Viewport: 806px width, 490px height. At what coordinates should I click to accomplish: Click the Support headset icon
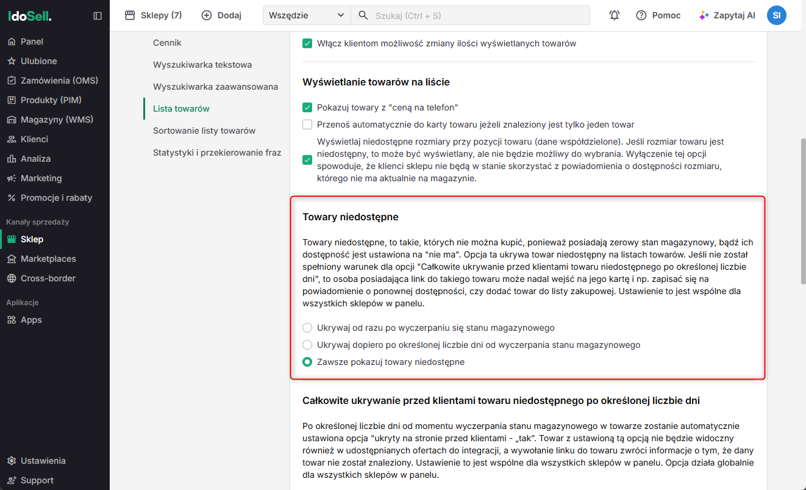coord(12,480)
